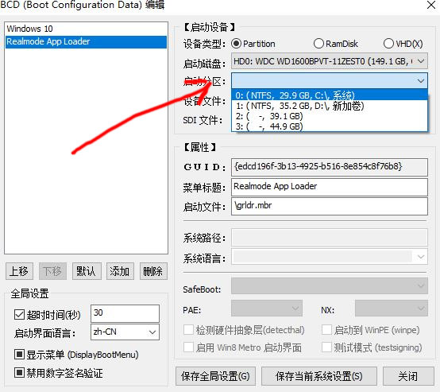This screenshot has height=392, width=440.
Task: Choose VHD(X) device type
Action: (x=388, y=44)
